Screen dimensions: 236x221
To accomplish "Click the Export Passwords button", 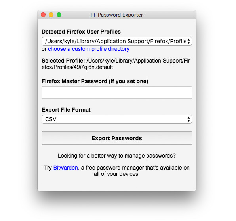I will coord(117,138).
